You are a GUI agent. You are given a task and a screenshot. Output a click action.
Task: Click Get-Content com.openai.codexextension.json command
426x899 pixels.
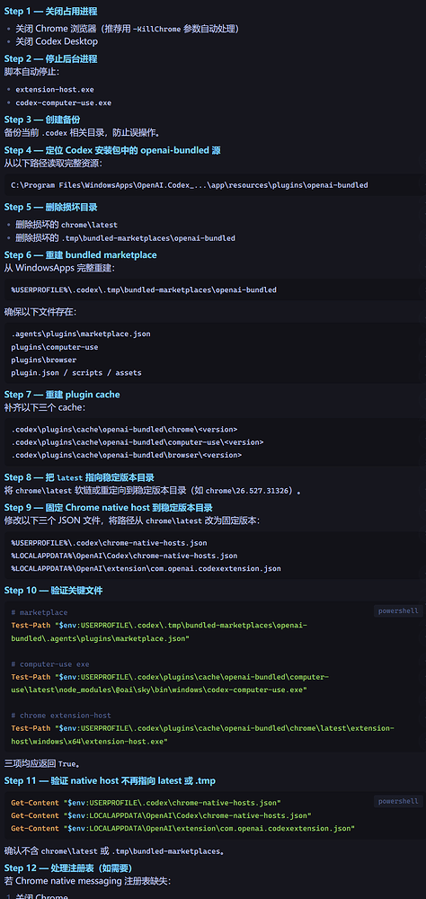tap(183, 829)
